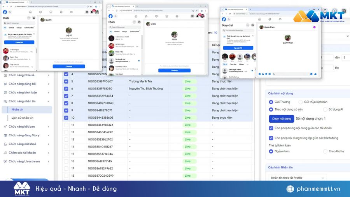Dismiss the chat history banner in Quý Đô window
Image resolution: width=350 pixels, height=197 pixels.
34,34
